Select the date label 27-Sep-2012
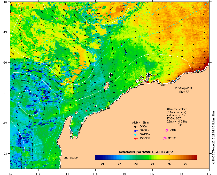217x175 pixels. (185, 88)
